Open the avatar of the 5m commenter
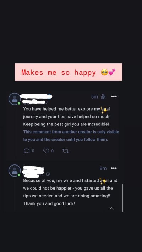This screenshot has width=142, height=252. (15, 99)
